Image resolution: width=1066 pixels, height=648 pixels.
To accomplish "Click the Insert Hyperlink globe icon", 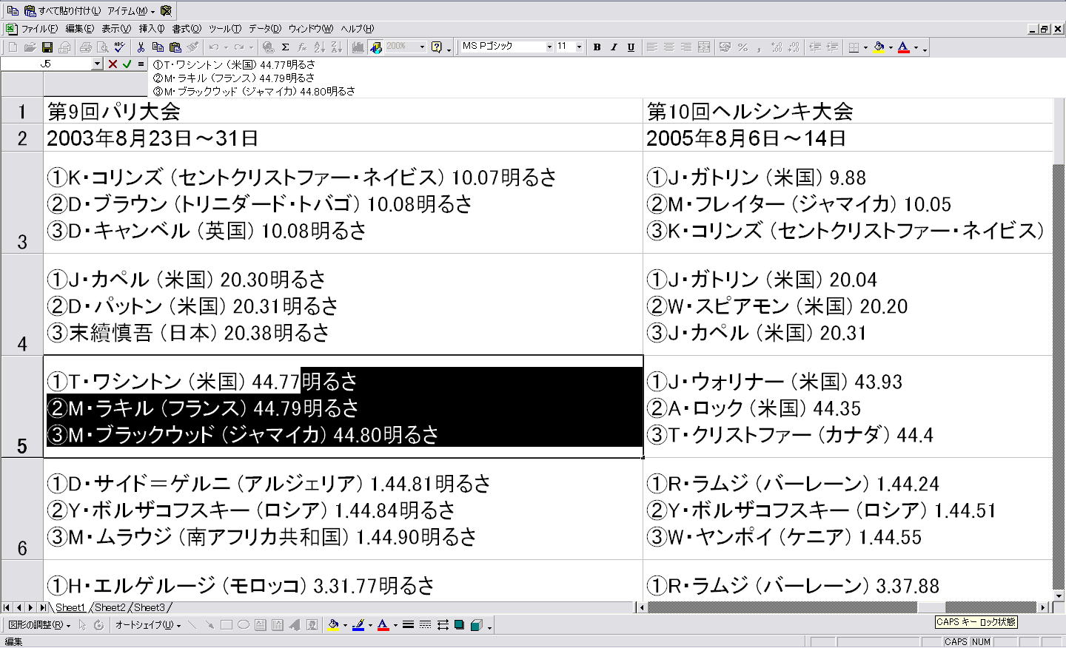I will (x=268, y=47).
